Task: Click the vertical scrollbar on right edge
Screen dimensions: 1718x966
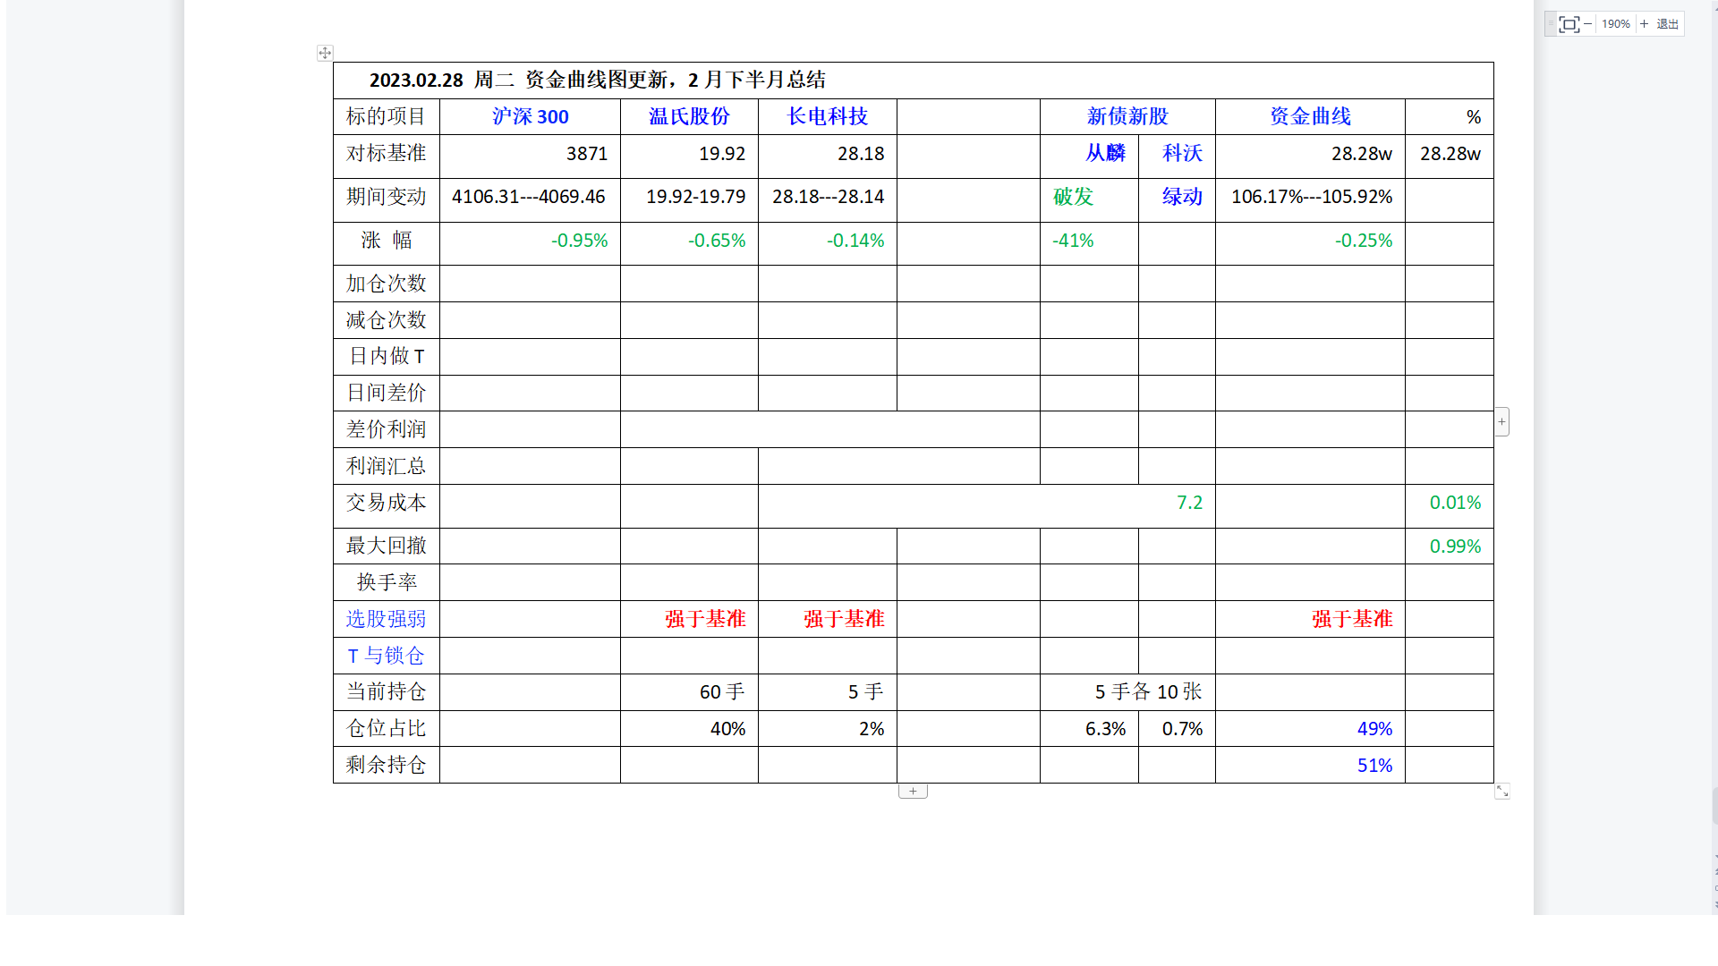Action: 1714,805
